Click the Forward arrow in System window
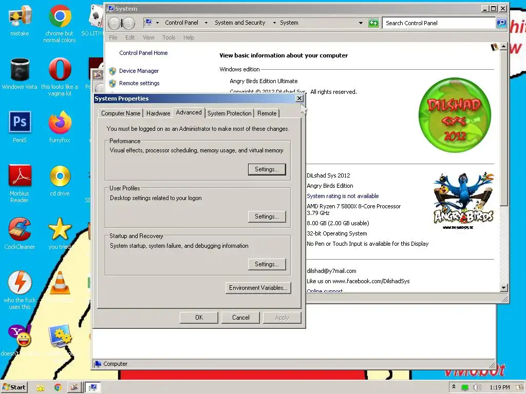Viewport: 526px width, 394px height. click(x=128, y=23)
